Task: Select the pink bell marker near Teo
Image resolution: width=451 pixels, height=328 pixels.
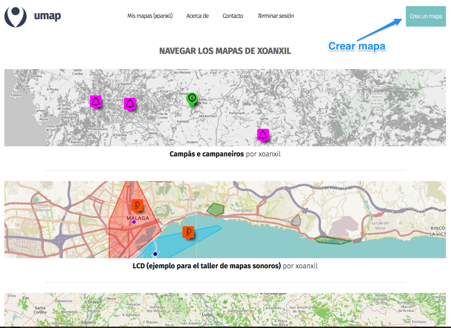Action: point(130,104)
